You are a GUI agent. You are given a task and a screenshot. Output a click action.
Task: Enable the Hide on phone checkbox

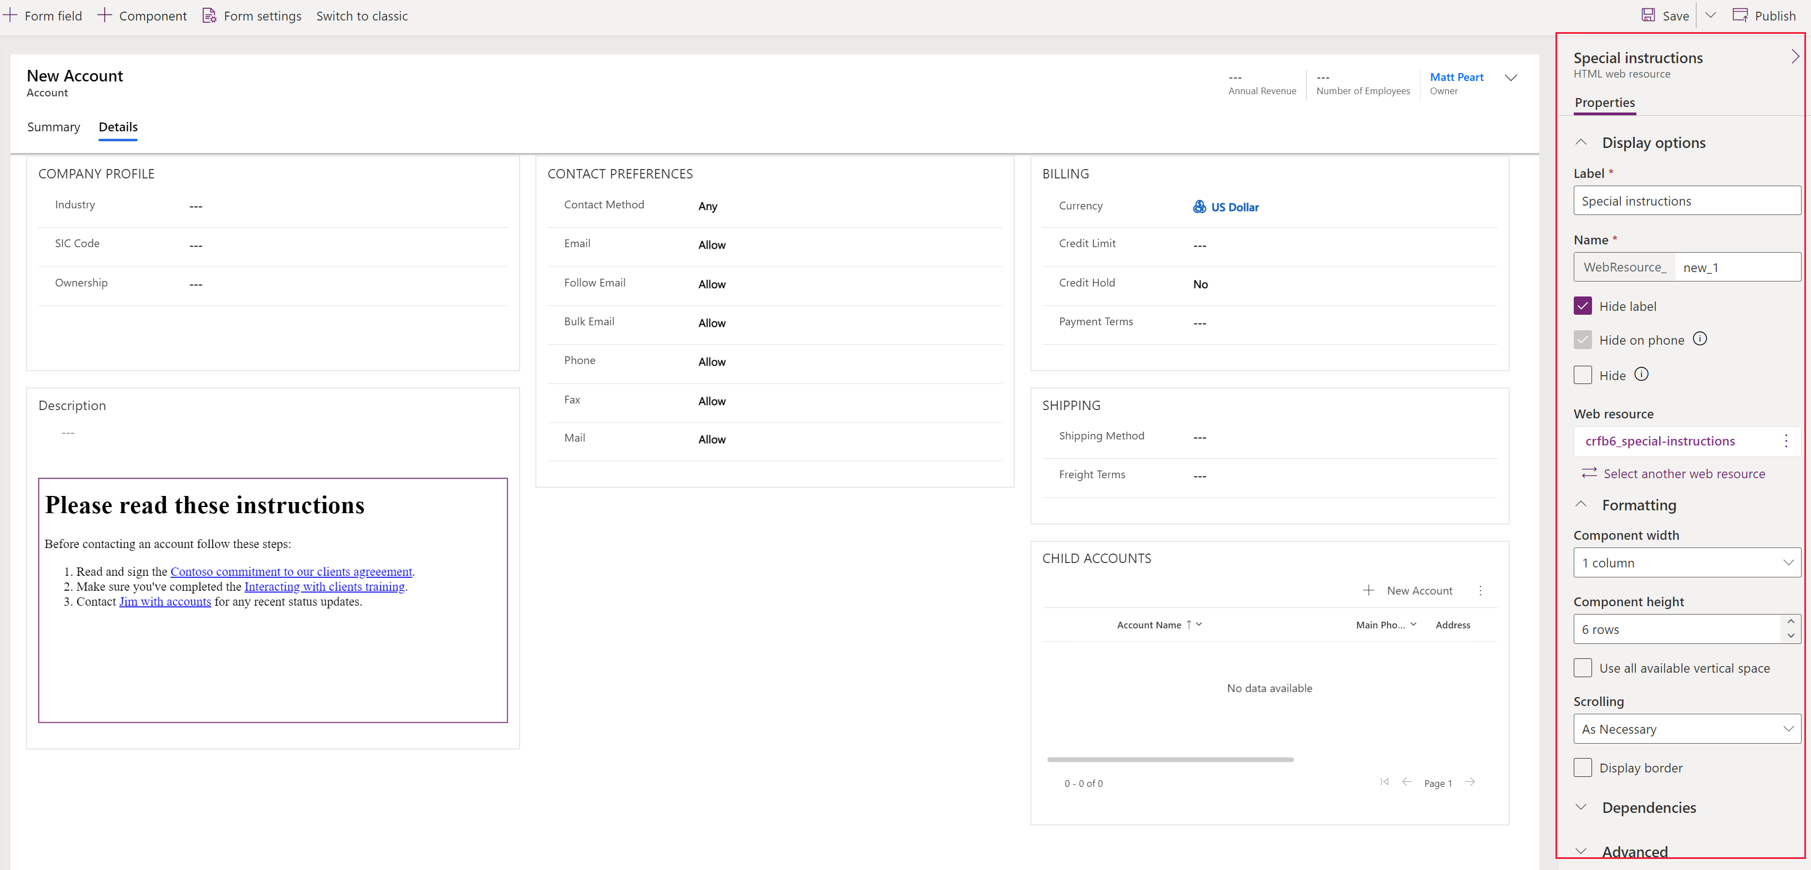click(x=1584, y=339)
